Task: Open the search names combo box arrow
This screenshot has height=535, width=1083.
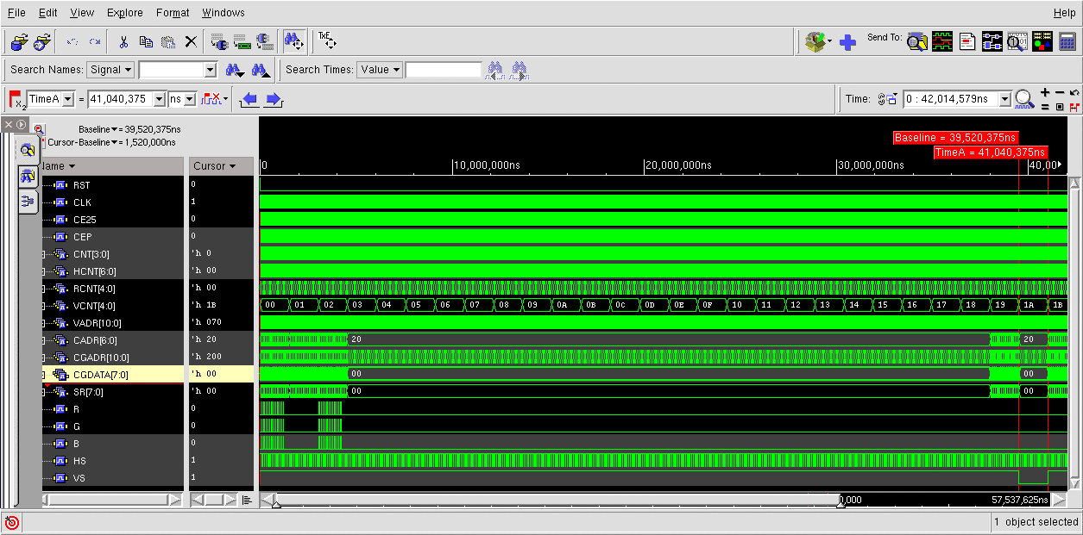Action: (x=210, y=70)
